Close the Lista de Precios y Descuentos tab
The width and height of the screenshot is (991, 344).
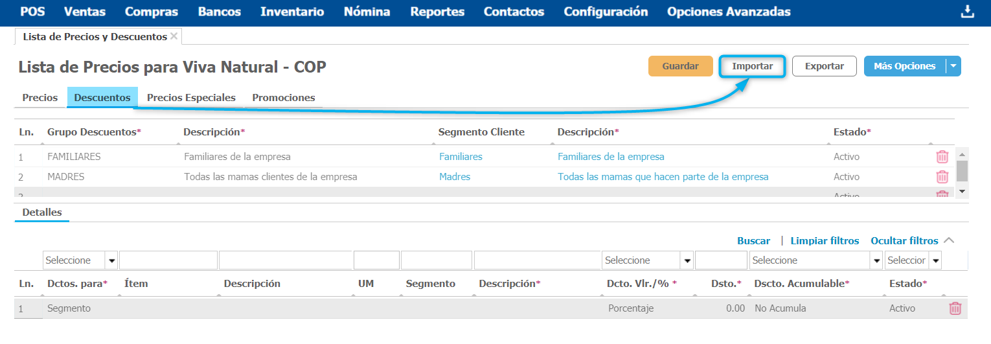pyautogui.click(x=174, y=37)
